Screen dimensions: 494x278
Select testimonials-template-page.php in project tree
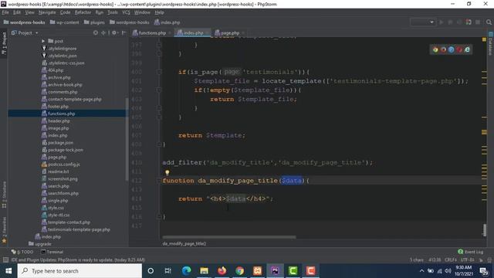point(79,229)
